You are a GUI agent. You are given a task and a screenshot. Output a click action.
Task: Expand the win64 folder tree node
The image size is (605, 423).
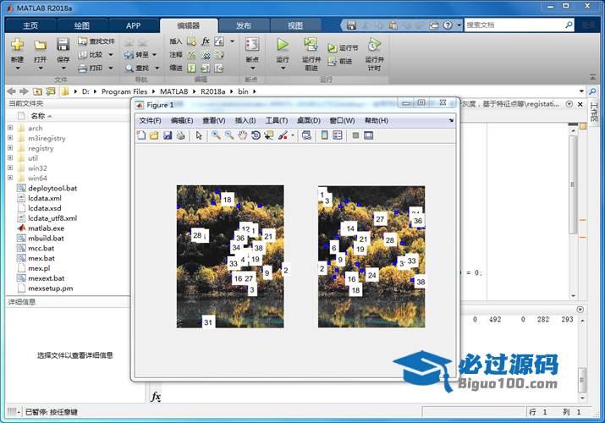point(10,179)
